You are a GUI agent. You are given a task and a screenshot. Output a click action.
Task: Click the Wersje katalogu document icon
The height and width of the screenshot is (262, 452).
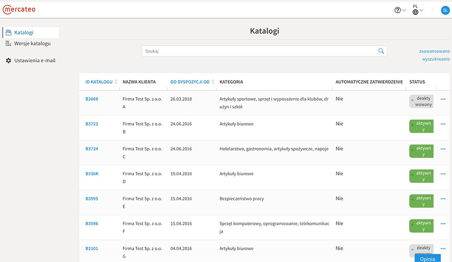[8, 43]
